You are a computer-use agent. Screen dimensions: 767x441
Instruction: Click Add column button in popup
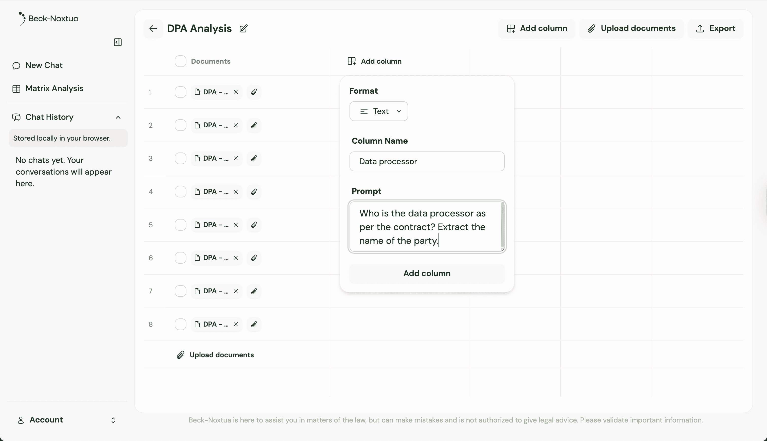[x=427, y=273]
